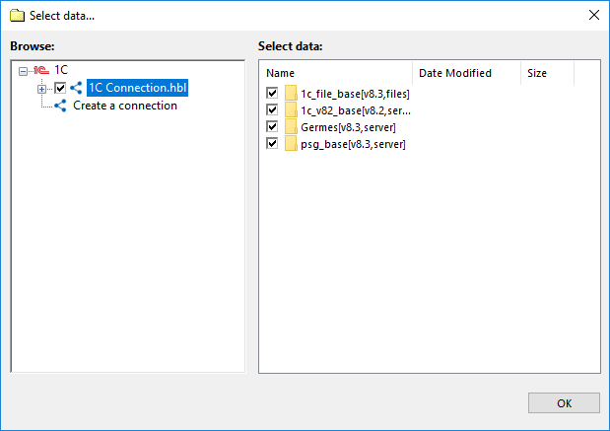610x431 pixels.
Task: Click the red 1C logo icon
Action: pyautogui.click(x=41, y=70)
